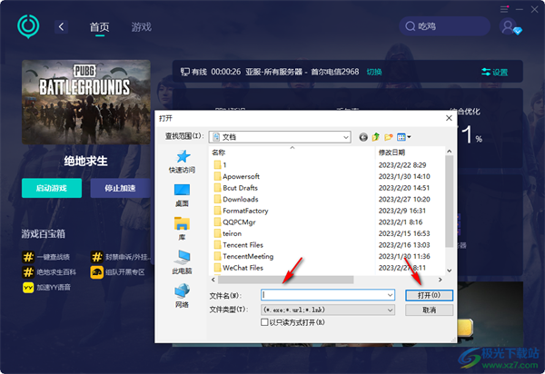Screen dimensions: 545x374
Task: Open 设置 in the acceleration bar
Action: point(495,72)
